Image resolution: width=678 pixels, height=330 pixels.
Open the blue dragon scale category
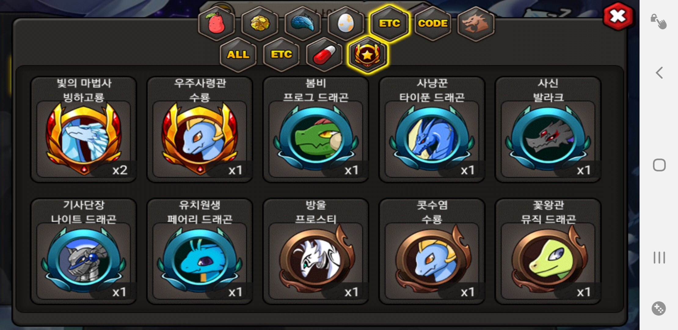point(303,23)
